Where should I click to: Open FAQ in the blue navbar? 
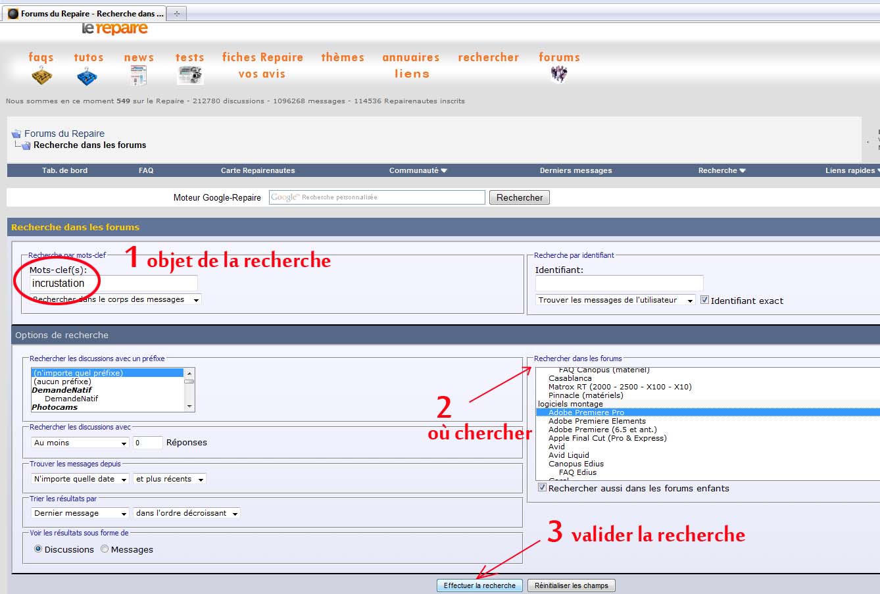146,170
